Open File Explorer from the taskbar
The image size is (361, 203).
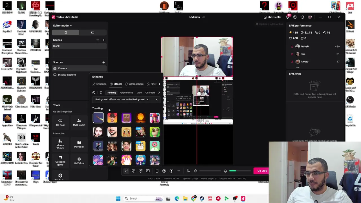185,198
